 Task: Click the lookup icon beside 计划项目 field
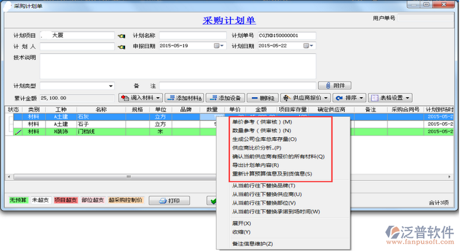point(121,36)
